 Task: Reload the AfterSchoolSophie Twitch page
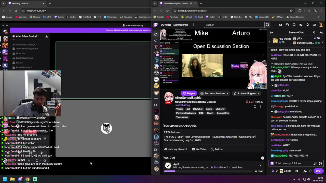click(167, 11)
